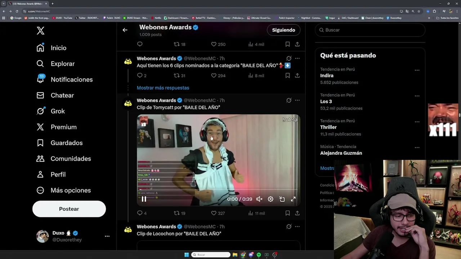Open Grok actions on Tomycatt clip post

289,100
